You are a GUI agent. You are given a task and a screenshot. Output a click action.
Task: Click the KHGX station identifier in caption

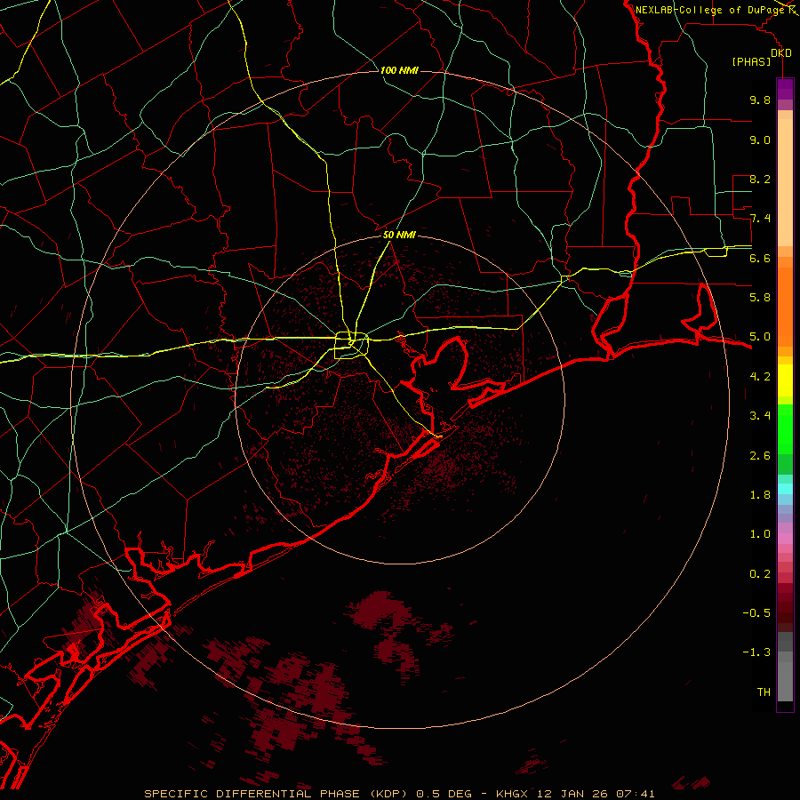point(513,794)
